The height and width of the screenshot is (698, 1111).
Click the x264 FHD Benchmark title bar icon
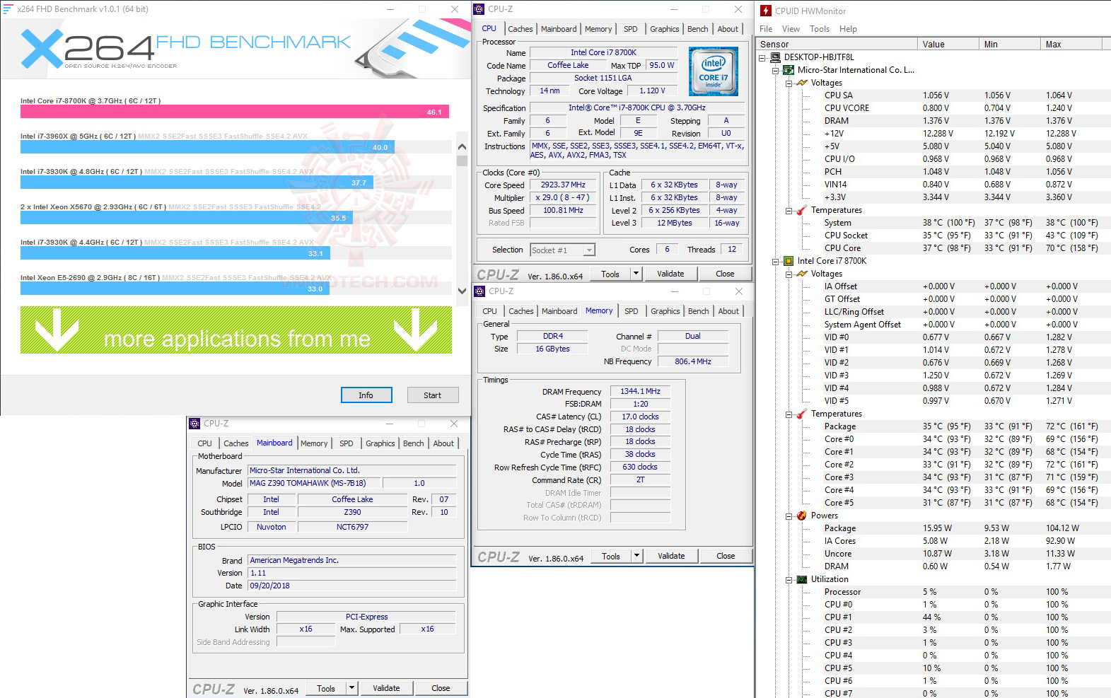point(8,9)
